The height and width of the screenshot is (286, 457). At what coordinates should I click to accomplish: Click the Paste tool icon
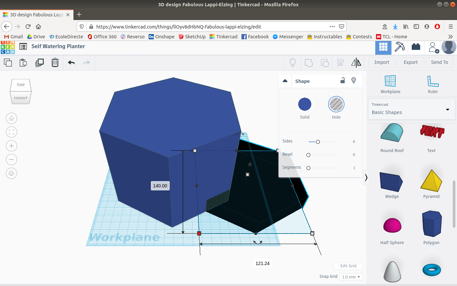point(23,62)
